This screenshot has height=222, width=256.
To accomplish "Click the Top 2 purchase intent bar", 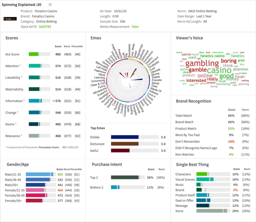I will (x=124, y=177).
